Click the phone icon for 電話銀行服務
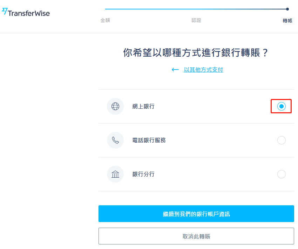Image resolution: width=298 pixels, height=249 pixels. click(115, 140)
